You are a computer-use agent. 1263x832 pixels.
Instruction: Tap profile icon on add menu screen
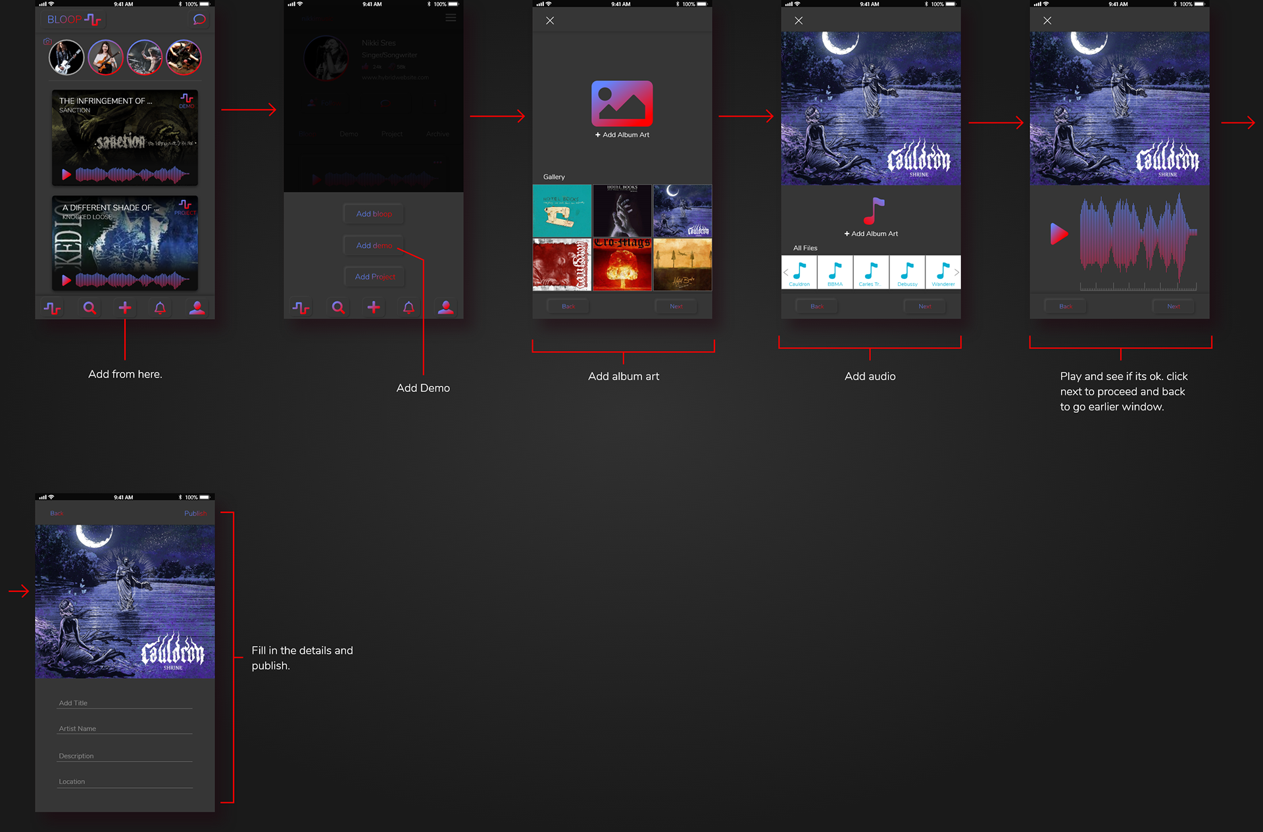coord(445,307)
